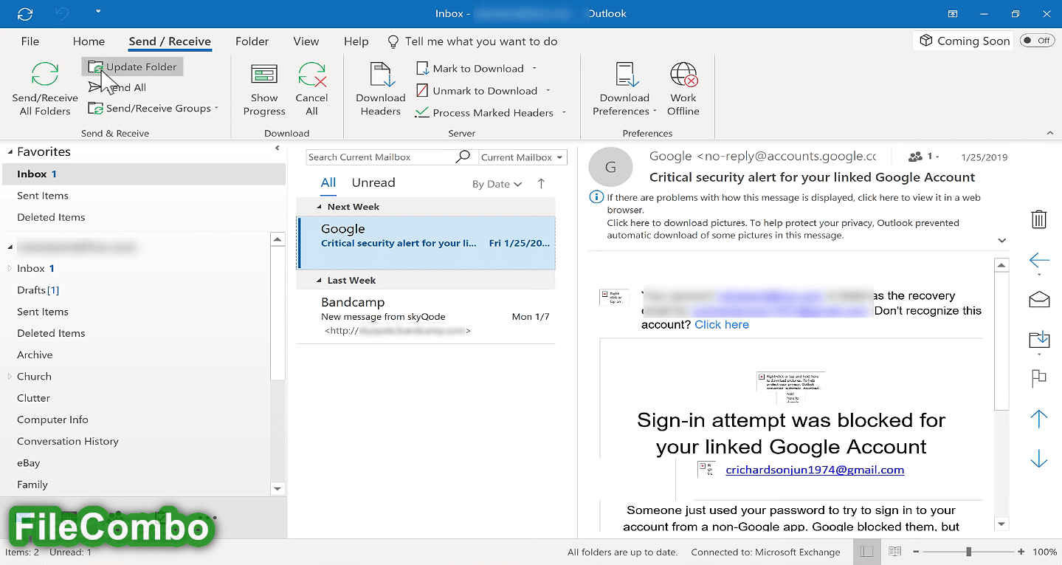1062x565 pixels.
Task: Show All messages filter
Action: pos(328,183)
